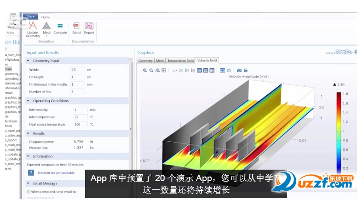Click the legend maximum value 1.84
Image resolution: width=357 pixels, height=199 pixels.
pyautogui.click(x=341, y=85)
